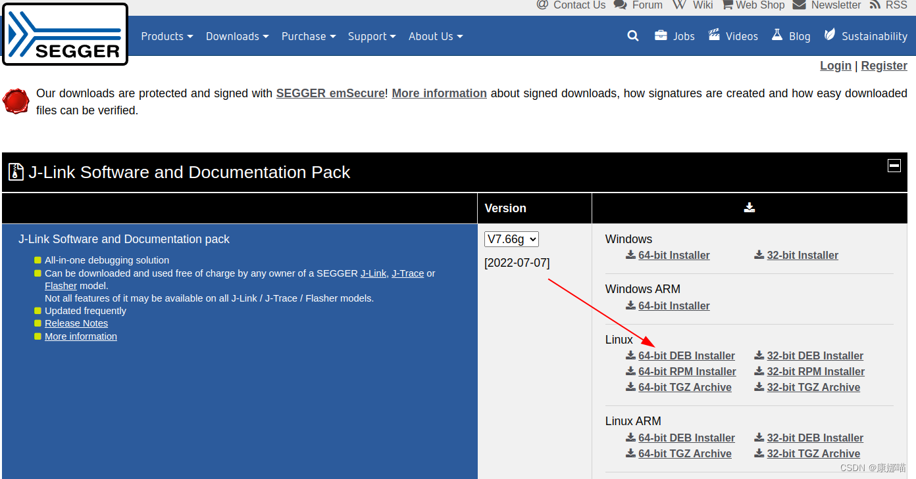Open More information link in feature list

click(81, 336)
